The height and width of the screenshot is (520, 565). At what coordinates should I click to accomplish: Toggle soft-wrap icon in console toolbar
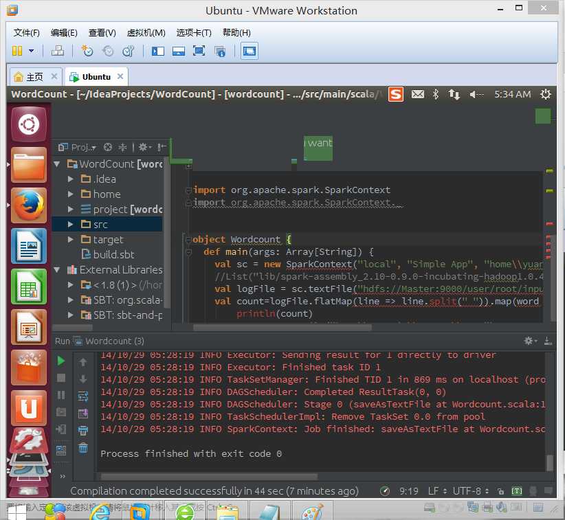[83, 396]
